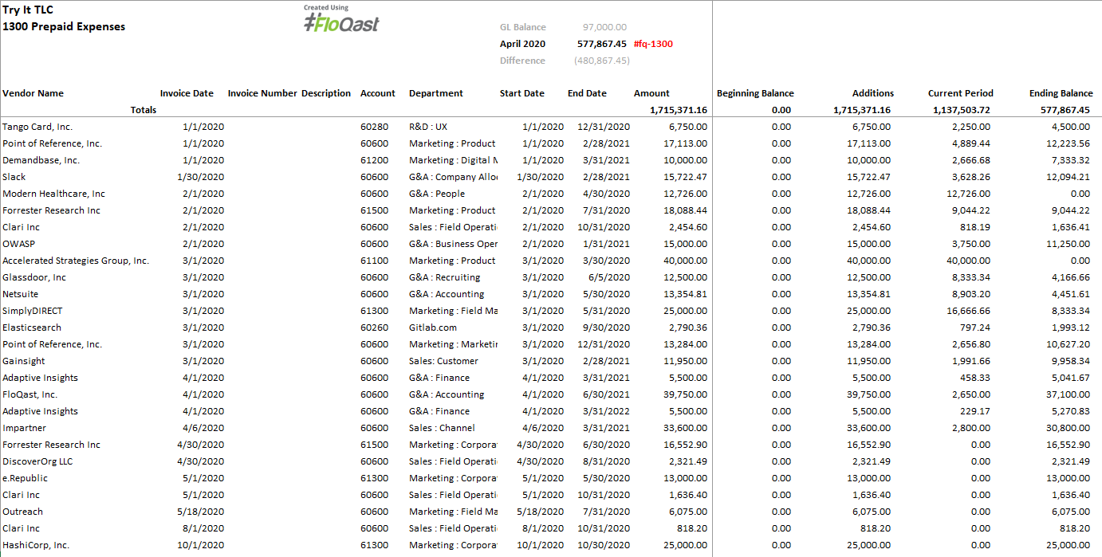Select the Slack amount 15,722.47
This screenshot has height=557, width=1102.
(x=685, y=177)
